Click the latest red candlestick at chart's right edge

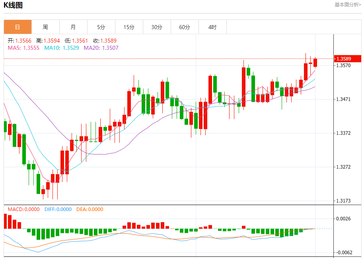click(315, 63)
